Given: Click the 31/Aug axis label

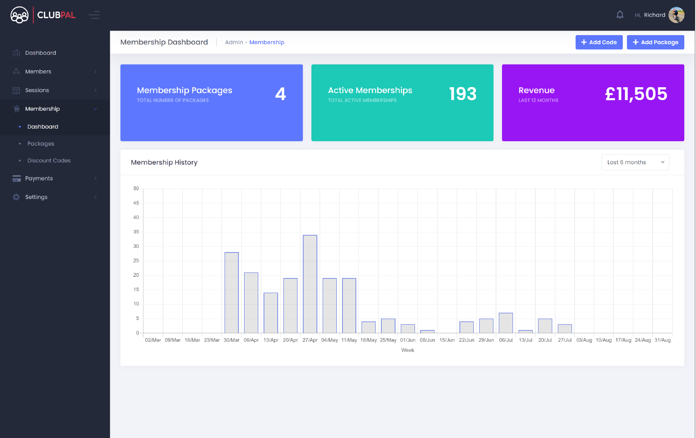Looking at the screenshot, I should click(x=662, y=340).
